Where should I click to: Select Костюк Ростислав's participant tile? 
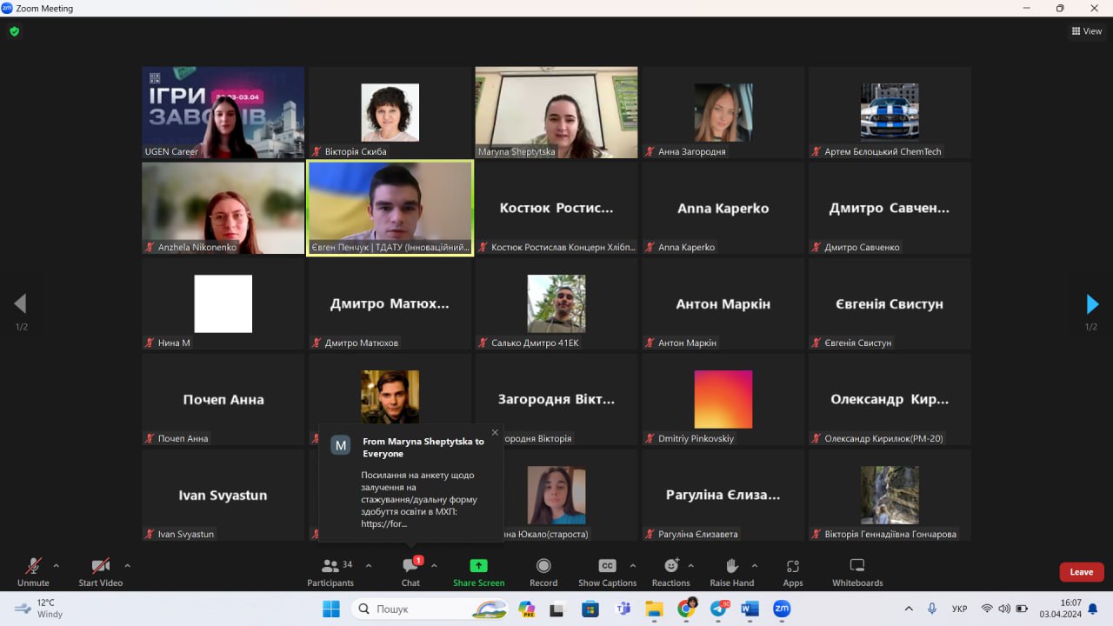click(x=556, y=208)
